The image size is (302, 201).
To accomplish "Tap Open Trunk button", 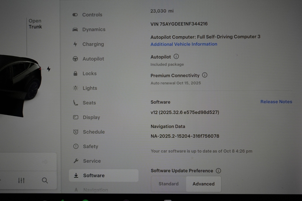I will (x=35, y=24).
